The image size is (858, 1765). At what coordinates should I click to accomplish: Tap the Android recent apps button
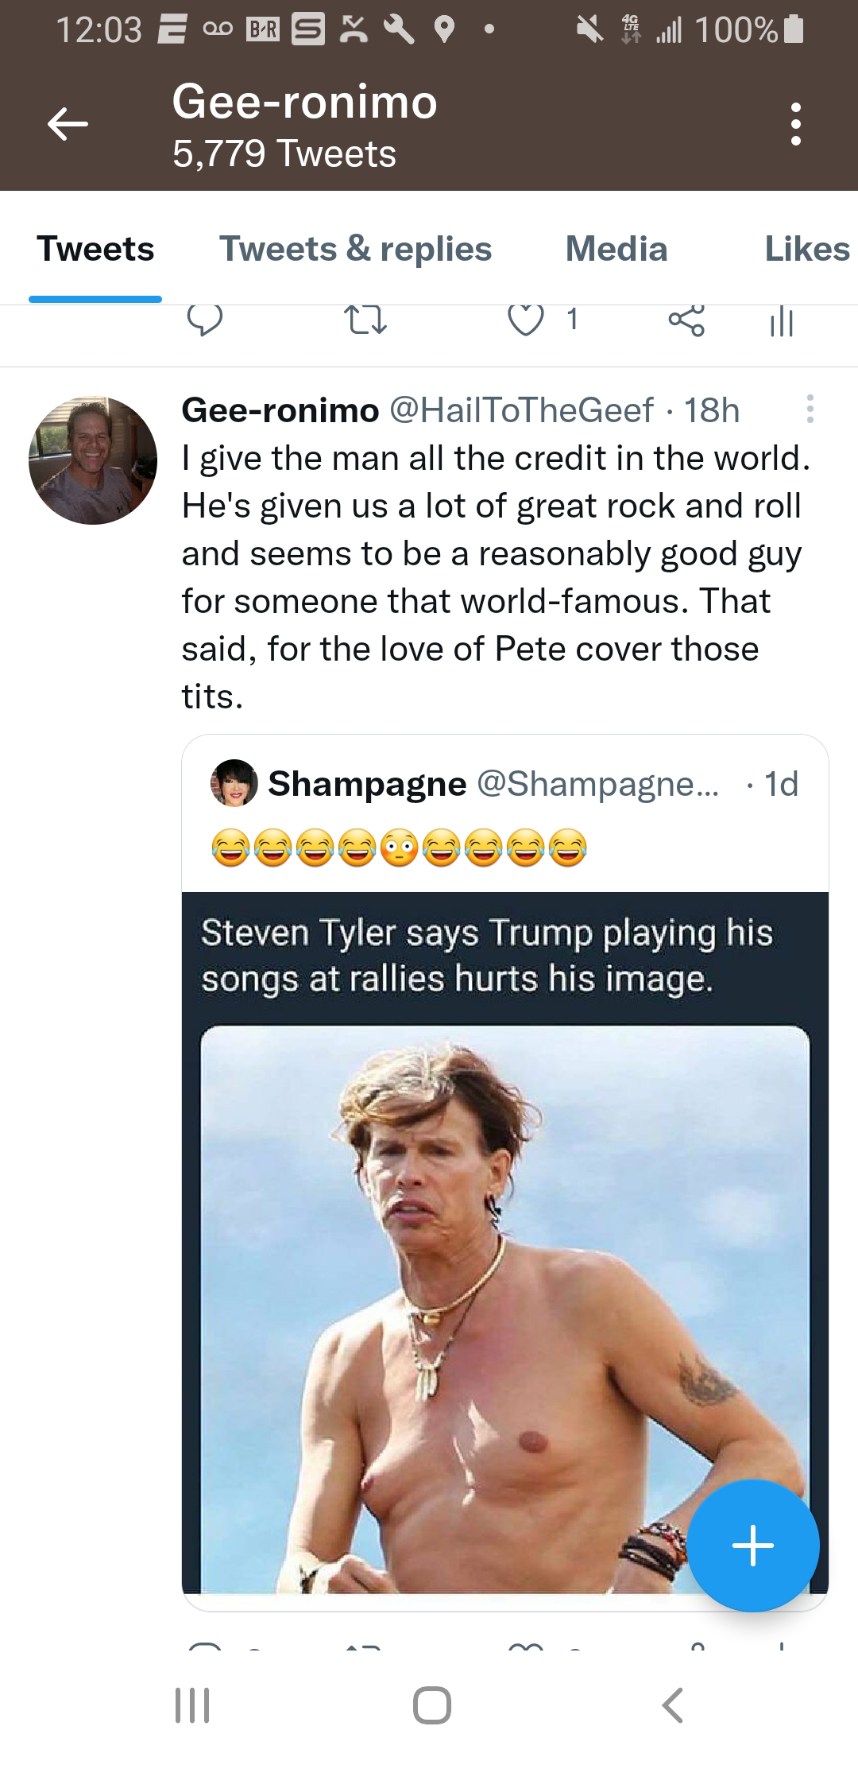pos(192,1705)
